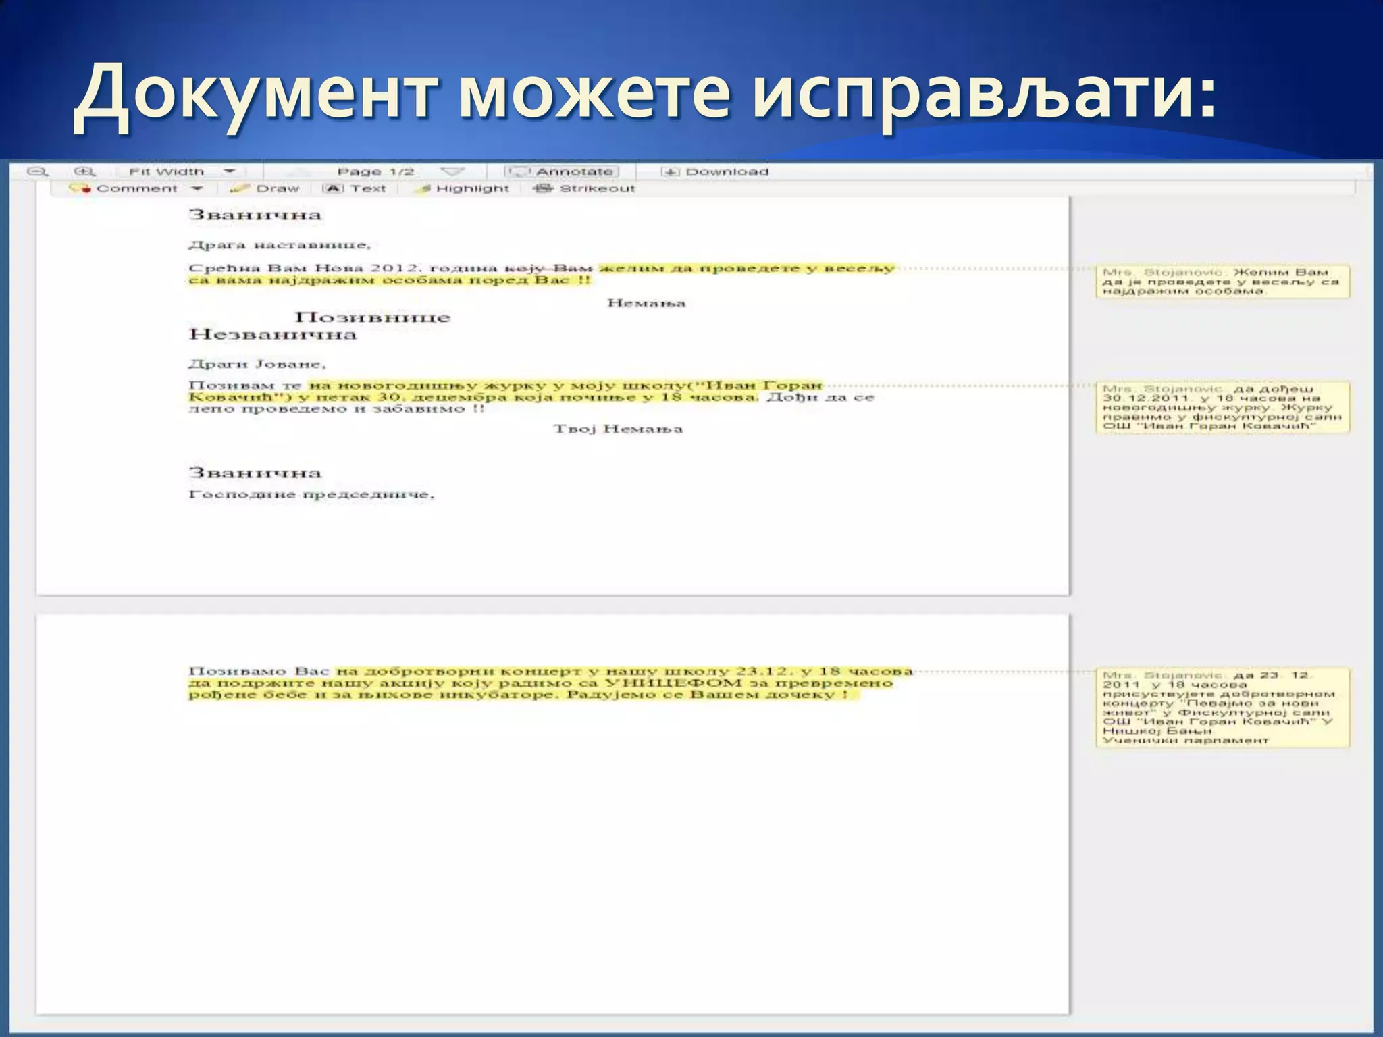Click the Page 1/2 indicator
The image size is (1383, 1037).
(375, 172)
